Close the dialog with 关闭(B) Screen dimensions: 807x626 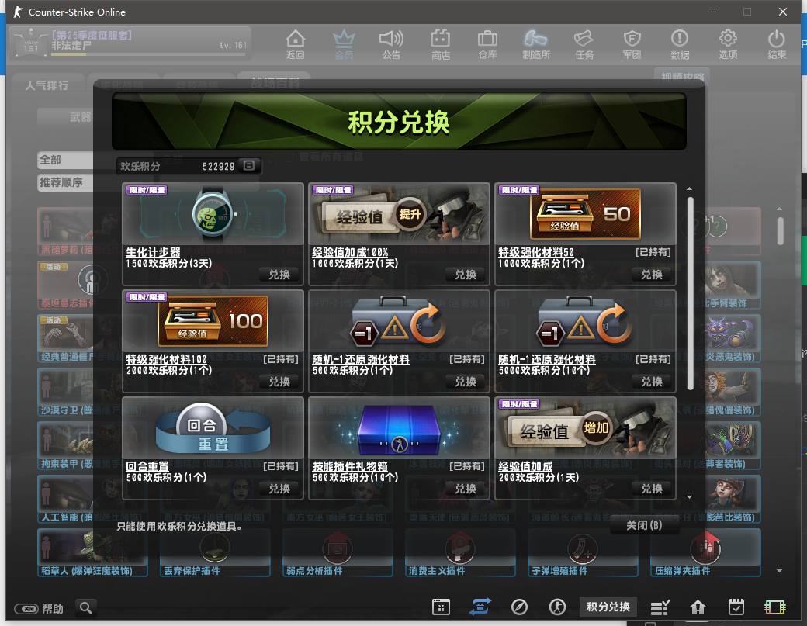pyautogui.click(x=644, y=525)
